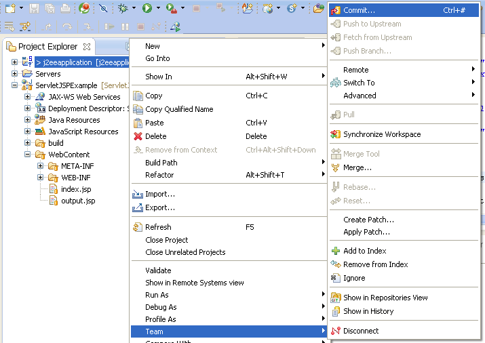The width and height of the screenshot is (485, 343).
Task: Expand the Servers tree node
Action: pos(14,73)
